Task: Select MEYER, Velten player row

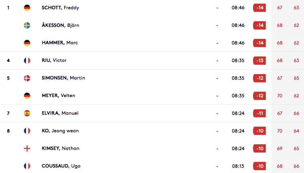Action: [x=152, y=96]
